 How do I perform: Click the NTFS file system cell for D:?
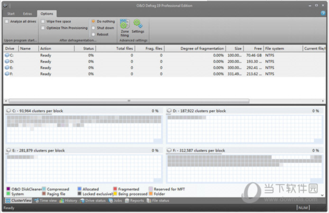click(270, 61)
